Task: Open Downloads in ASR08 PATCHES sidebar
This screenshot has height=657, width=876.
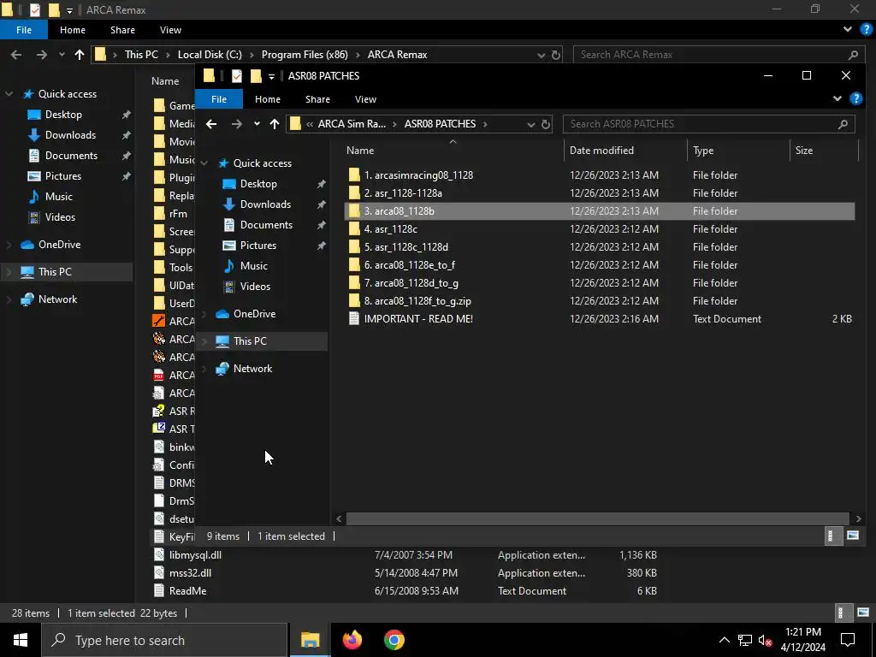Action: [x=265, y=204]
